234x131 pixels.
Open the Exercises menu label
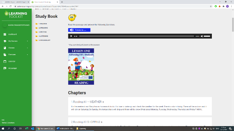pyautogui.click(x=12, y=55)
